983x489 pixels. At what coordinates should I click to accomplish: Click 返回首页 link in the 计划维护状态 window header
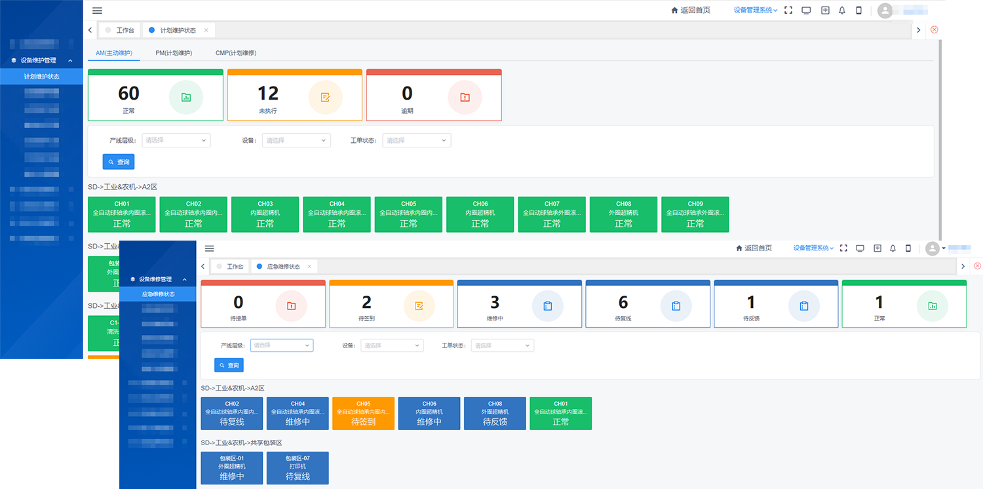pyautogui.click(x=691, y=10)
